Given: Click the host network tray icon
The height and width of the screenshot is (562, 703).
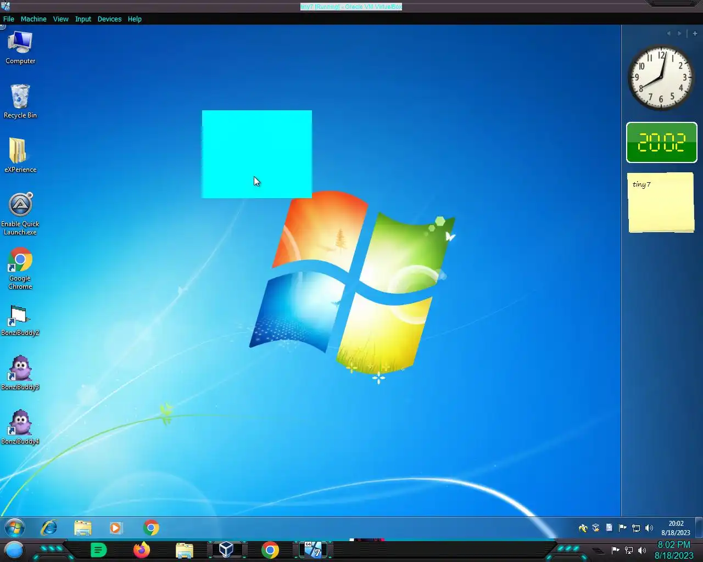Looking at the screenshot, I should 629,550.
